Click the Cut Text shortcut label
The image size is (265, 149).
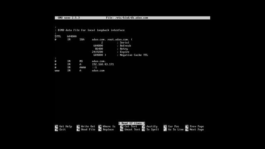pos(131,126)
